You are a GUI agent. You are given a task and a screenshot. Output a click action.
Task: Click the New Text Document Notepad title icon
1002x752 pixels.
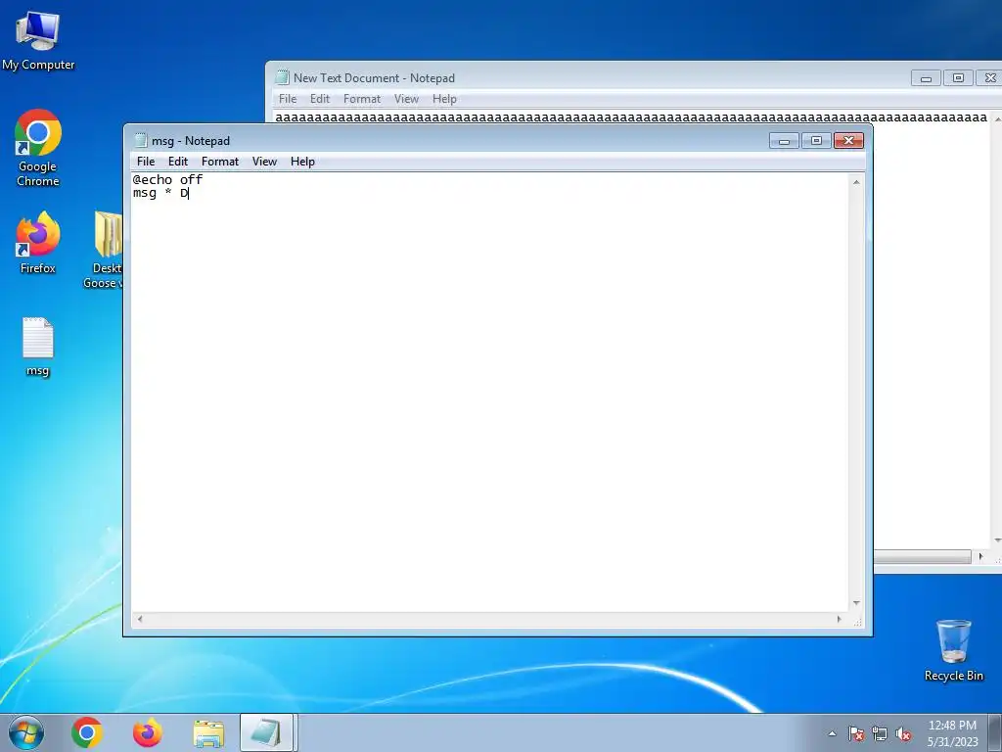click(282, 78)
